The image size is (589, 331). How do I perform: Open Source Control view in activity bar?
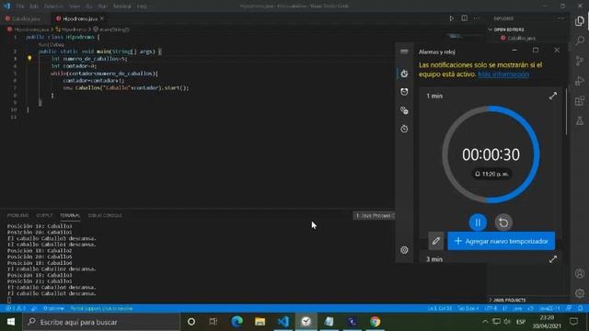(x=580, y=61)
